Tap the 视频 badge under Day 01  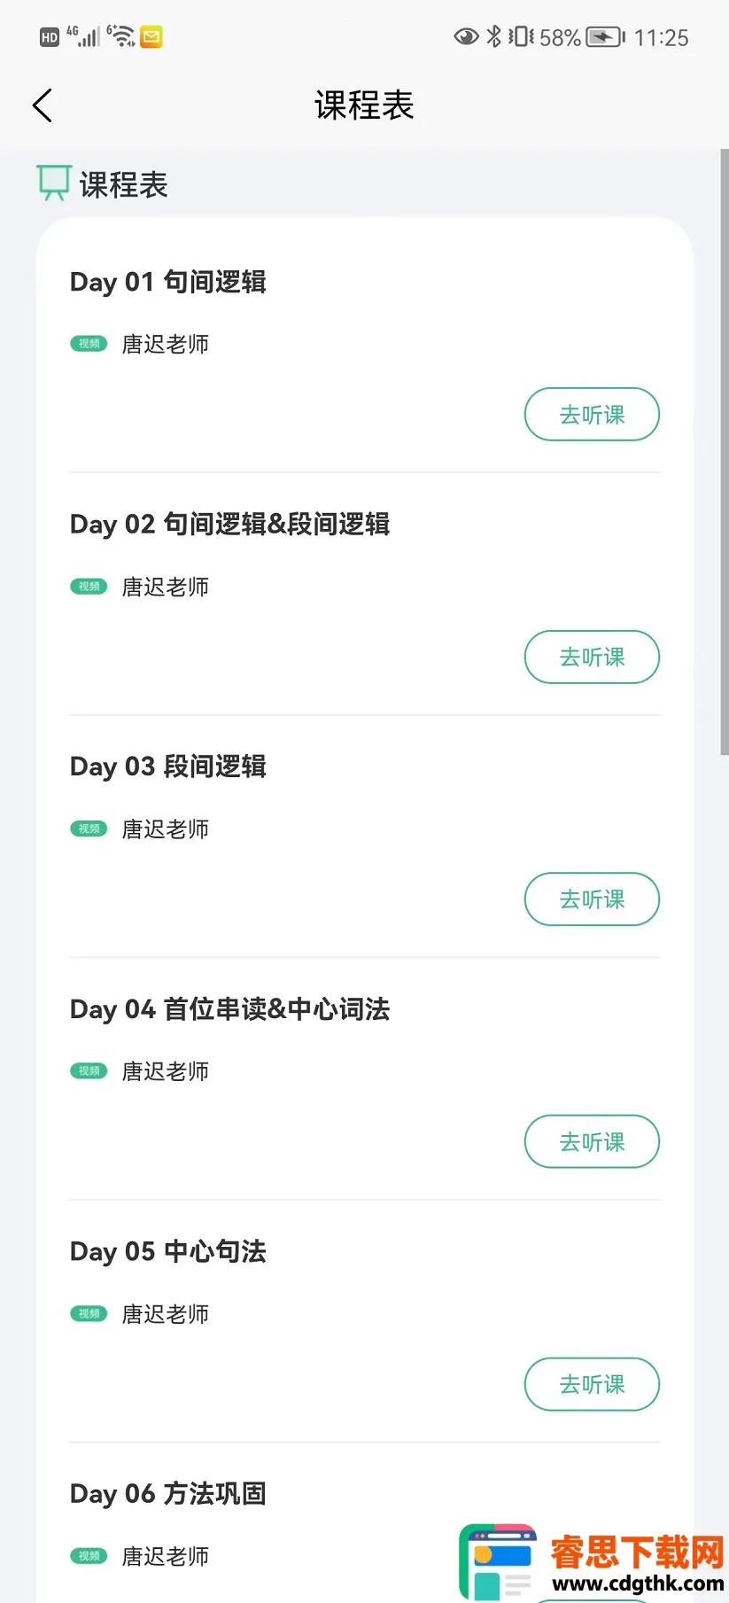click(x=89, y=344)
